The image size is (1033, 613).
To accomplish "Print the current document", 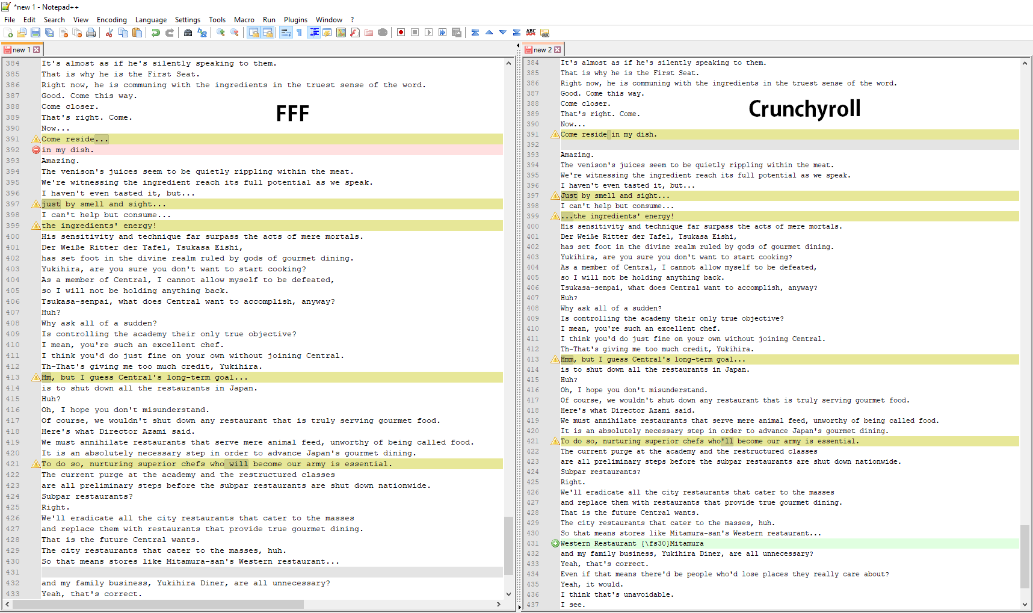I will [x=91, y=32].
